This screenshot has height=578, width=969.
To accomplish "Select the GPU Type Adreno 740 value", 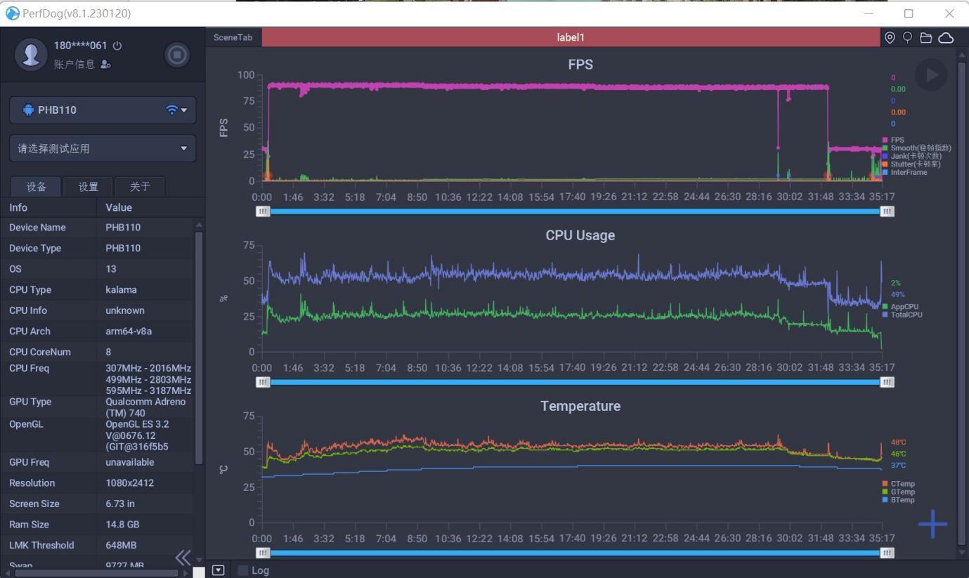I will [145, 407].
